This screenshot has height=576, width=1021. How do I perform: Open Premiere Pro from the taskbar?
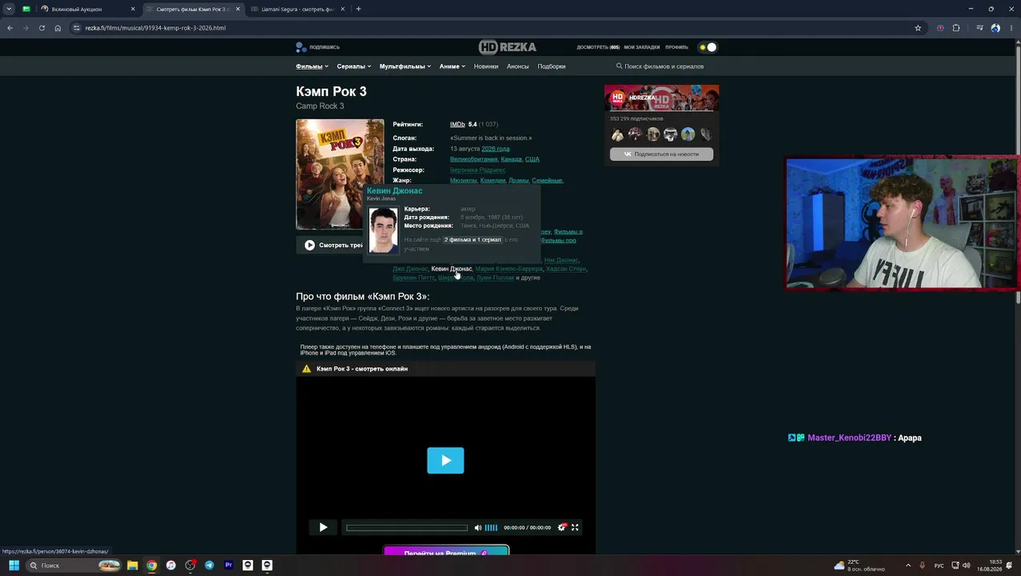pyautogui.click(x=229, y=566)
